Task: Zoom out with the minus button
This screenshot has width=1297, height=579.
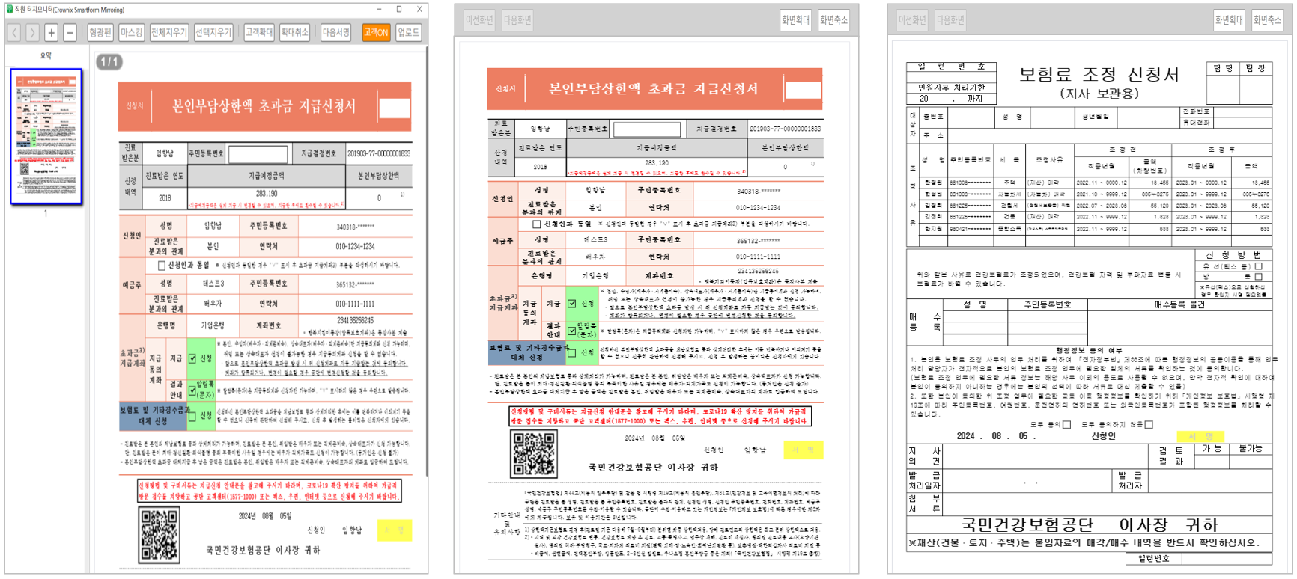Action: pos(70,32)
